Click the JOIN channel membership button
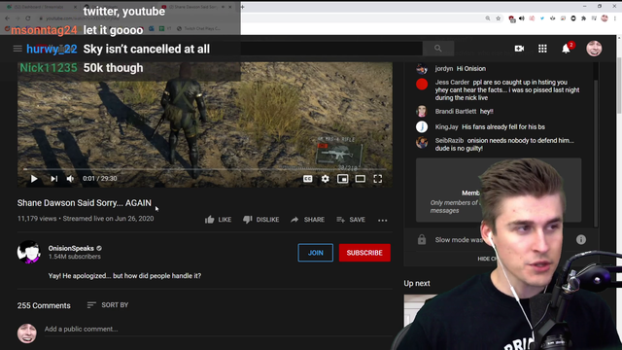 pos(315,253)
